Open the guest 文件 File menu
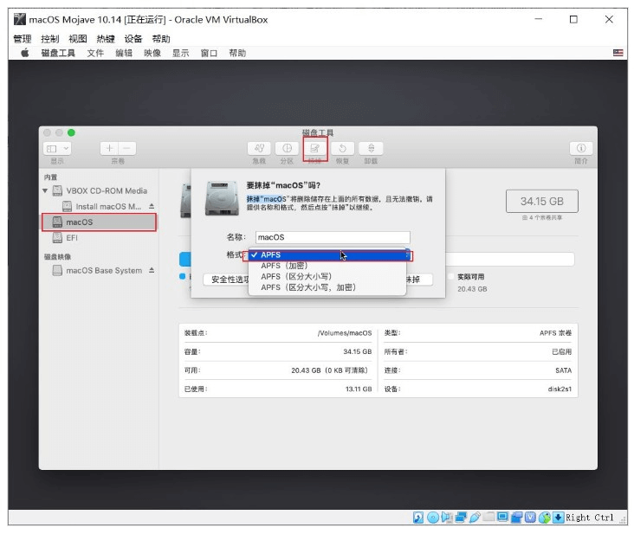This screenshot has width=634, height=534. point(95,54)
